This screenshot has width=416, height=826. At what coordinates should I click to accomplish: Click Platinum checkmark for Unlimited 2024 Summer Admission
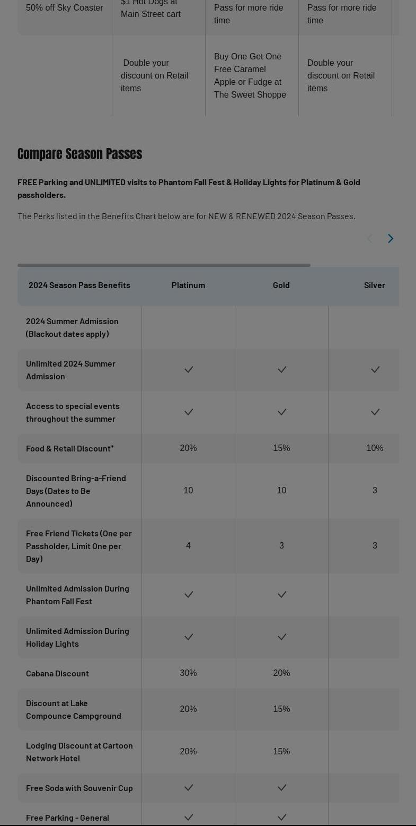pyautogui.click(x=188, y=370)
